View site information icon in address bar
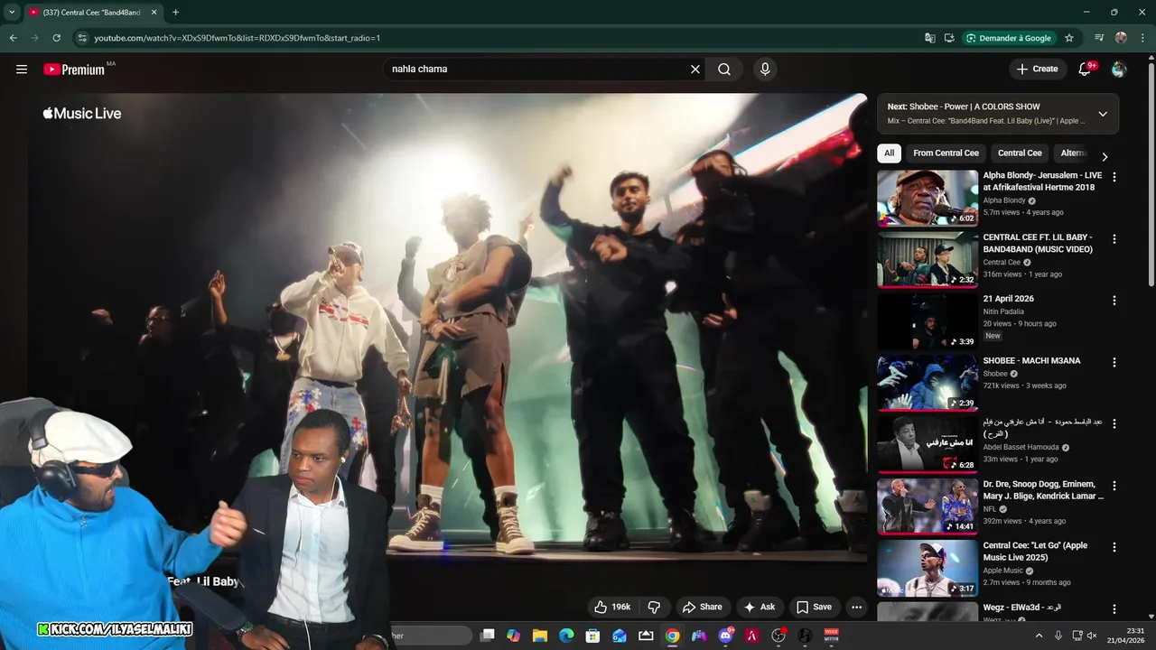The width and height of the screenshot is (1156, 650). coord(81,38)
